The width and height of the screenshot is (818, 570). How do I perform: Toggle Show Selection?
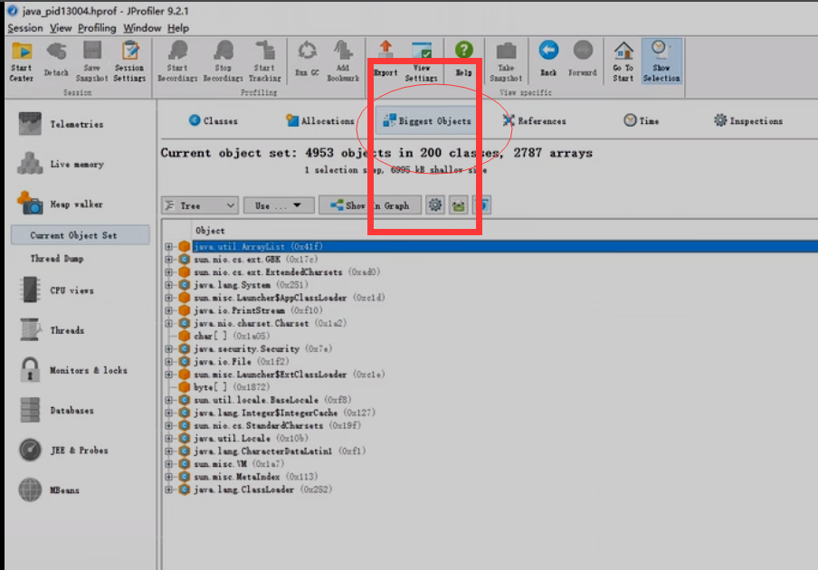661,62
